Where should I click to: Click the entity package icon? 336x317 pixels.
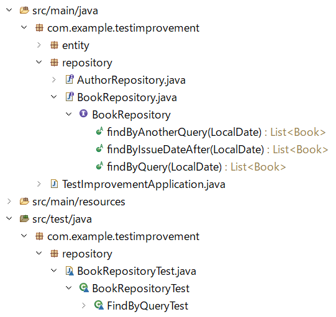coord(54,45)
